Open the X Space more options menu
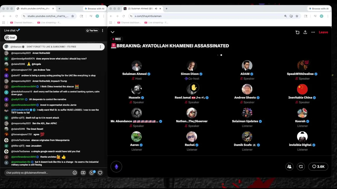This screenshot has height=189, width=337. point(313,32)
